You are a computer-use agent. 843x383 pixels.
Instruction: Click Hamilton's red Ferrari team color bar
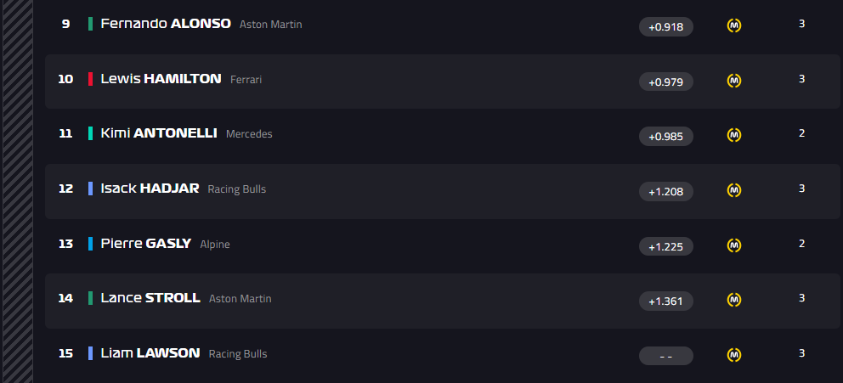(x=90, y=79)
